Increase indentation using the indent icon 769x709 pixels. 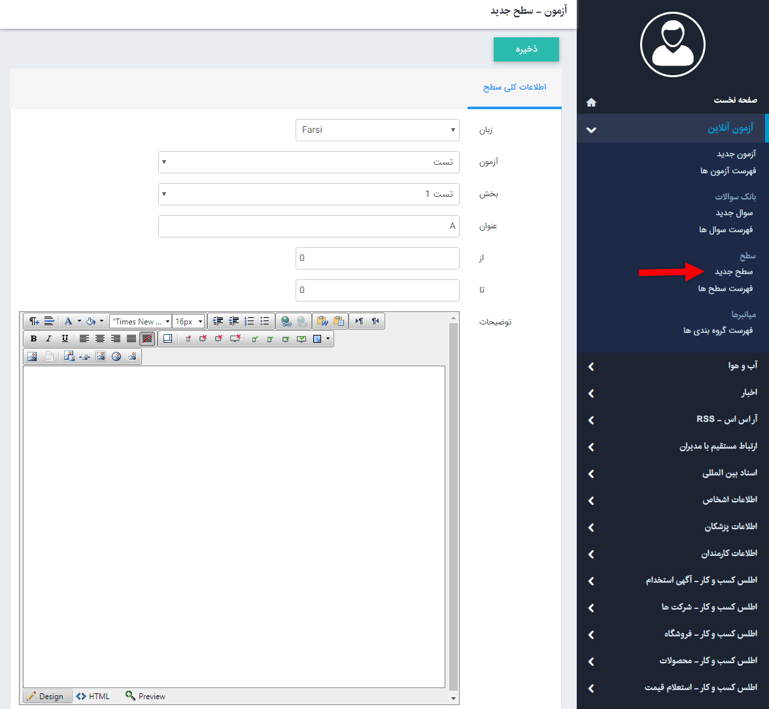(x=218, y=321)
